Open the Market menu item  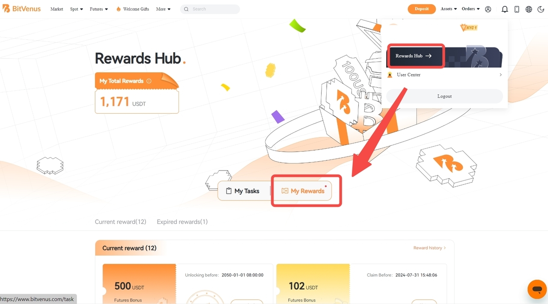(57, 9)
